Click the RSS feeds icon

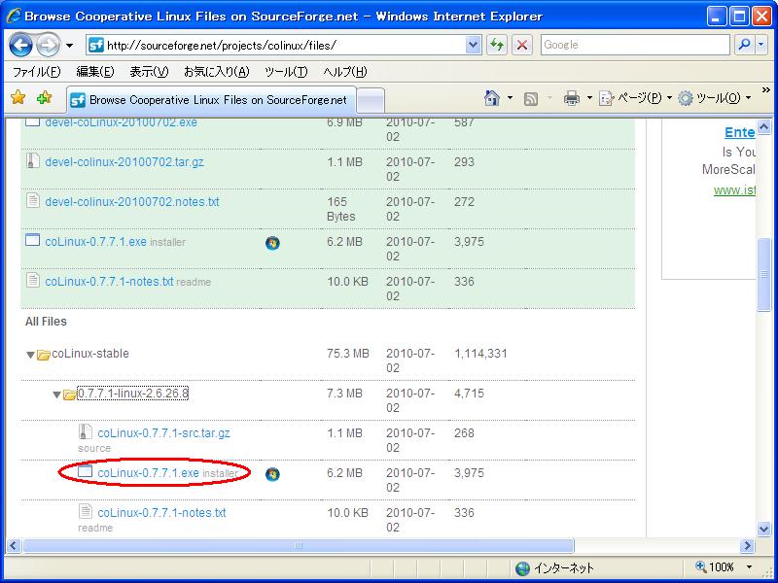[531, 99]
